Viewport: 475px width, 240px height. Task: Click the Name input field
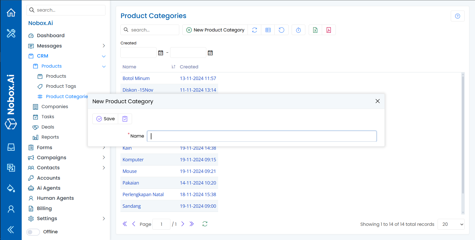coord(262,136)
